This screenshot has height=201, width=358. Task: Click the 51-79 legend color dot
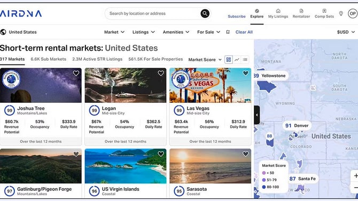[x=264, y=180]
